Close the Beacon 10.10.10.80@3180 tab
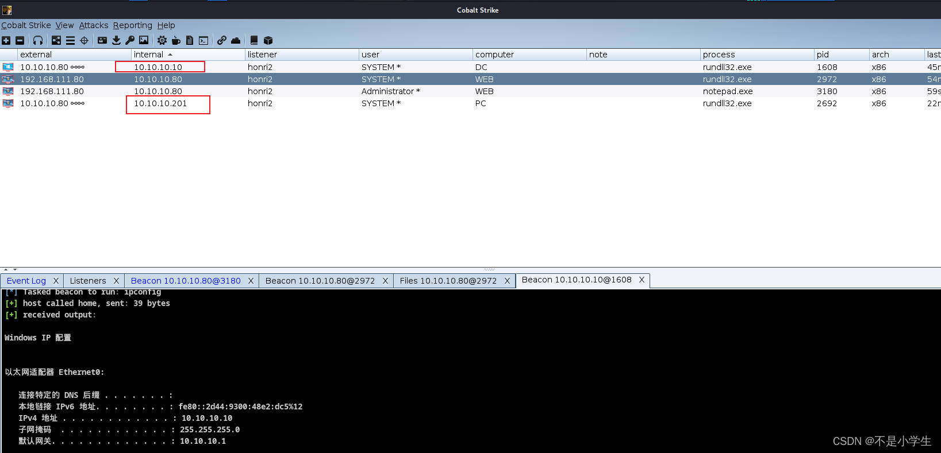941x453 pixels. click(x=251, y=281)
